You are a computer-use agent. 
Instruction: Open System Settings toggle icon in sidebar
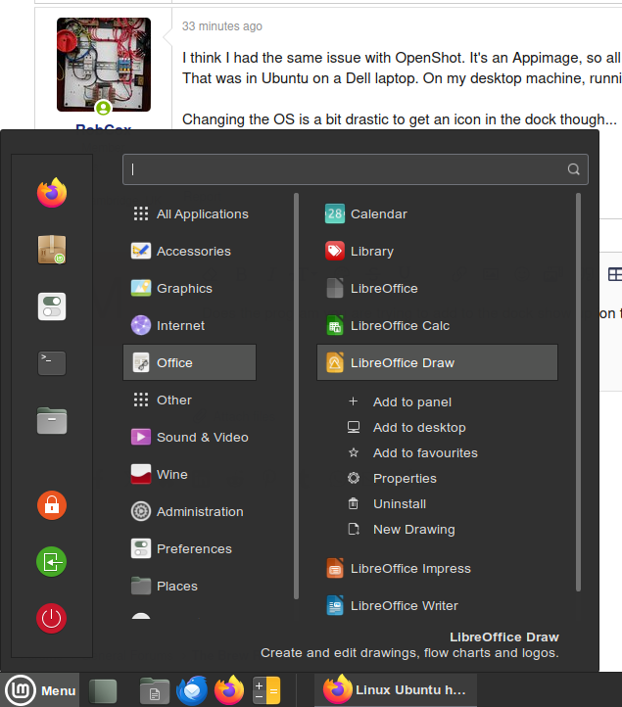(52, 306)
